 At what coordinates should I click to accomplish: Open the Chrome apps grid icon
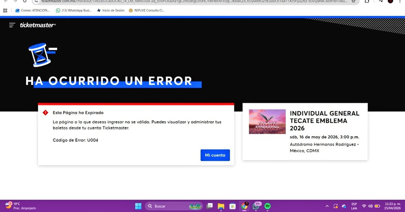5,11
